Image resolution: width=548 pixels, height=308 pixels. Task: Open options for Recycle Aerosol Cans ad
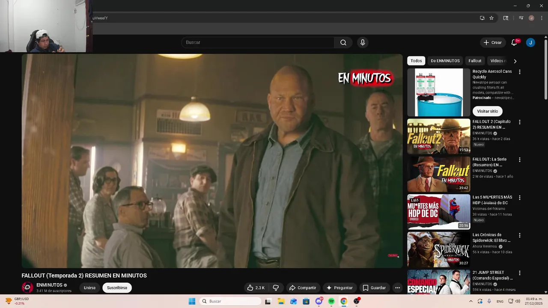(520, 72)
